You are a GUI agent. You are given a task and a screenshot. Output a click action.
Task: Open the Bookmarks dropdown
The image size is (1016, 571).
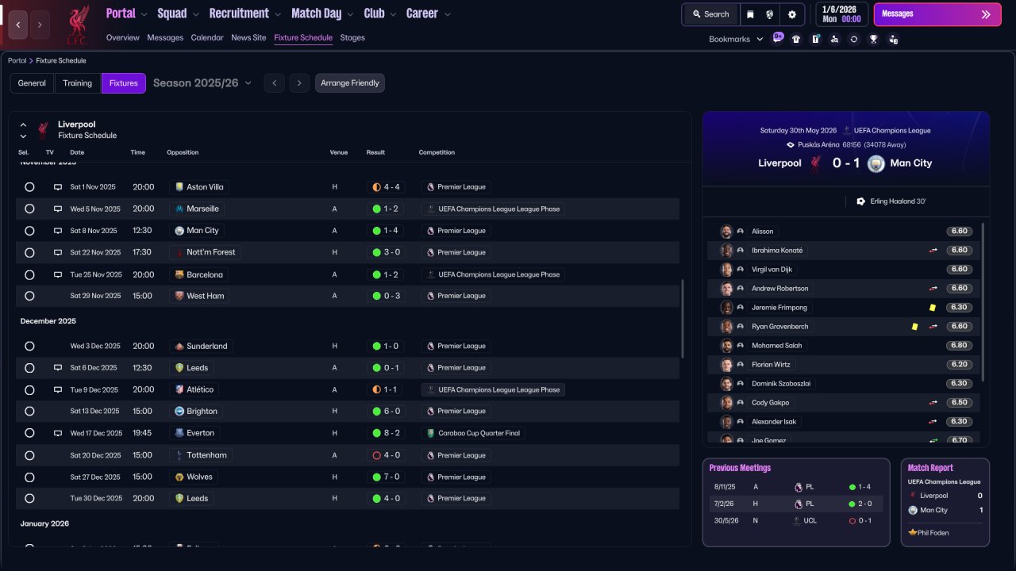(x=736, y=39)
